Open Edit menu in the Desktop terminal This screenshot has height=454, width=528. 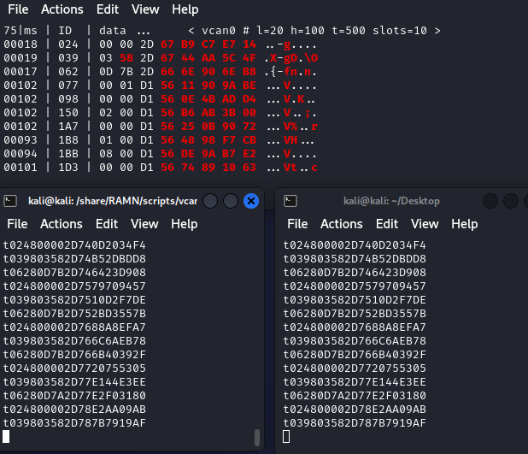click(x=387, y=224)
